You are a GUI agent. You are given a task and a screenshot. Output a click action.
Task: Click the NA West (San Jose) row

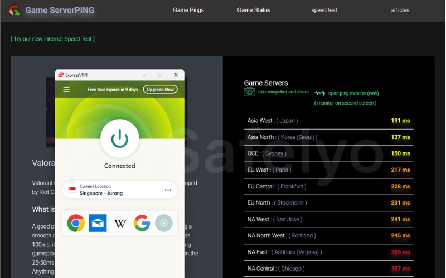[x=328, y=219]
